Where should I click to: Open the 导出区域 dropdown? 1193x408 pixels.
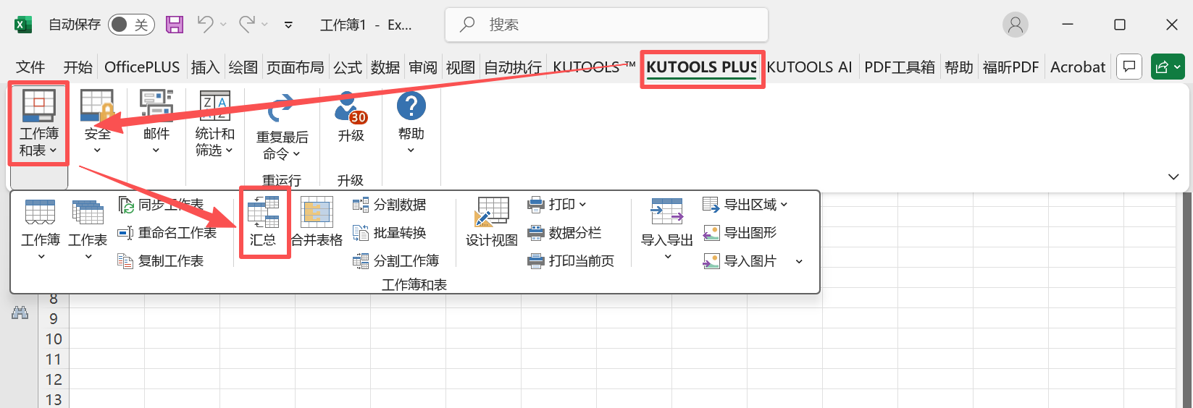pos(745,205)
